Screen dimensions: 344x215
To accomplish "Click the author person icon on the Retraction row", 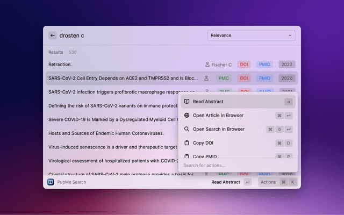I will coord(207,64).
